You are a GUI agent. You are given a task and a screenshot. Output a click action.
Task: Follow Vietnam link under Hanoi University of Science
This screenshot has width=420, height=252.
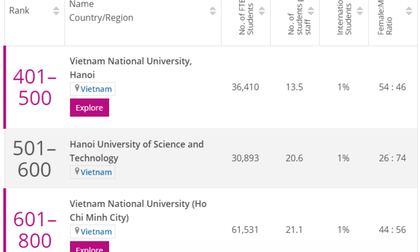click(96, 172)
